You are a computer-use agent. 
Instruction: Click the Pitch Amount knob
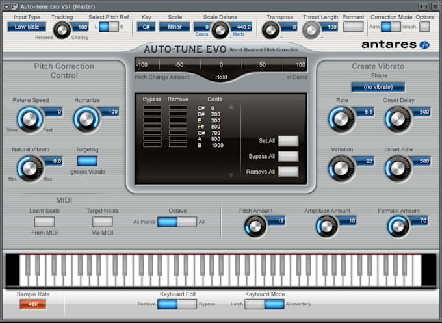pyautogui.click(x=255, y=227)
